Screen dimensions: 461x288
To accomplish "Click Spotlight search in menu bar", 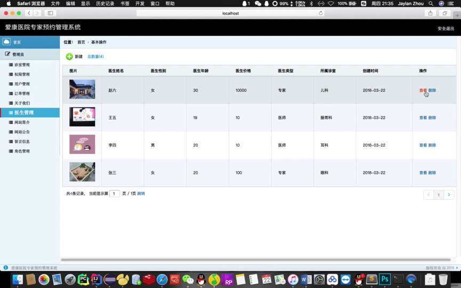I will click(x=431, y=4).
